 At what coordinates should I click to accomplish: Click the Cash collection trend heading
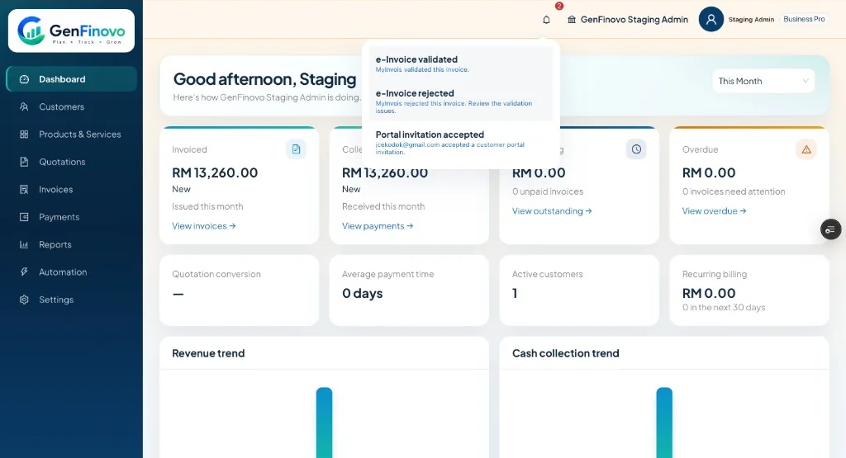[565, 353]
